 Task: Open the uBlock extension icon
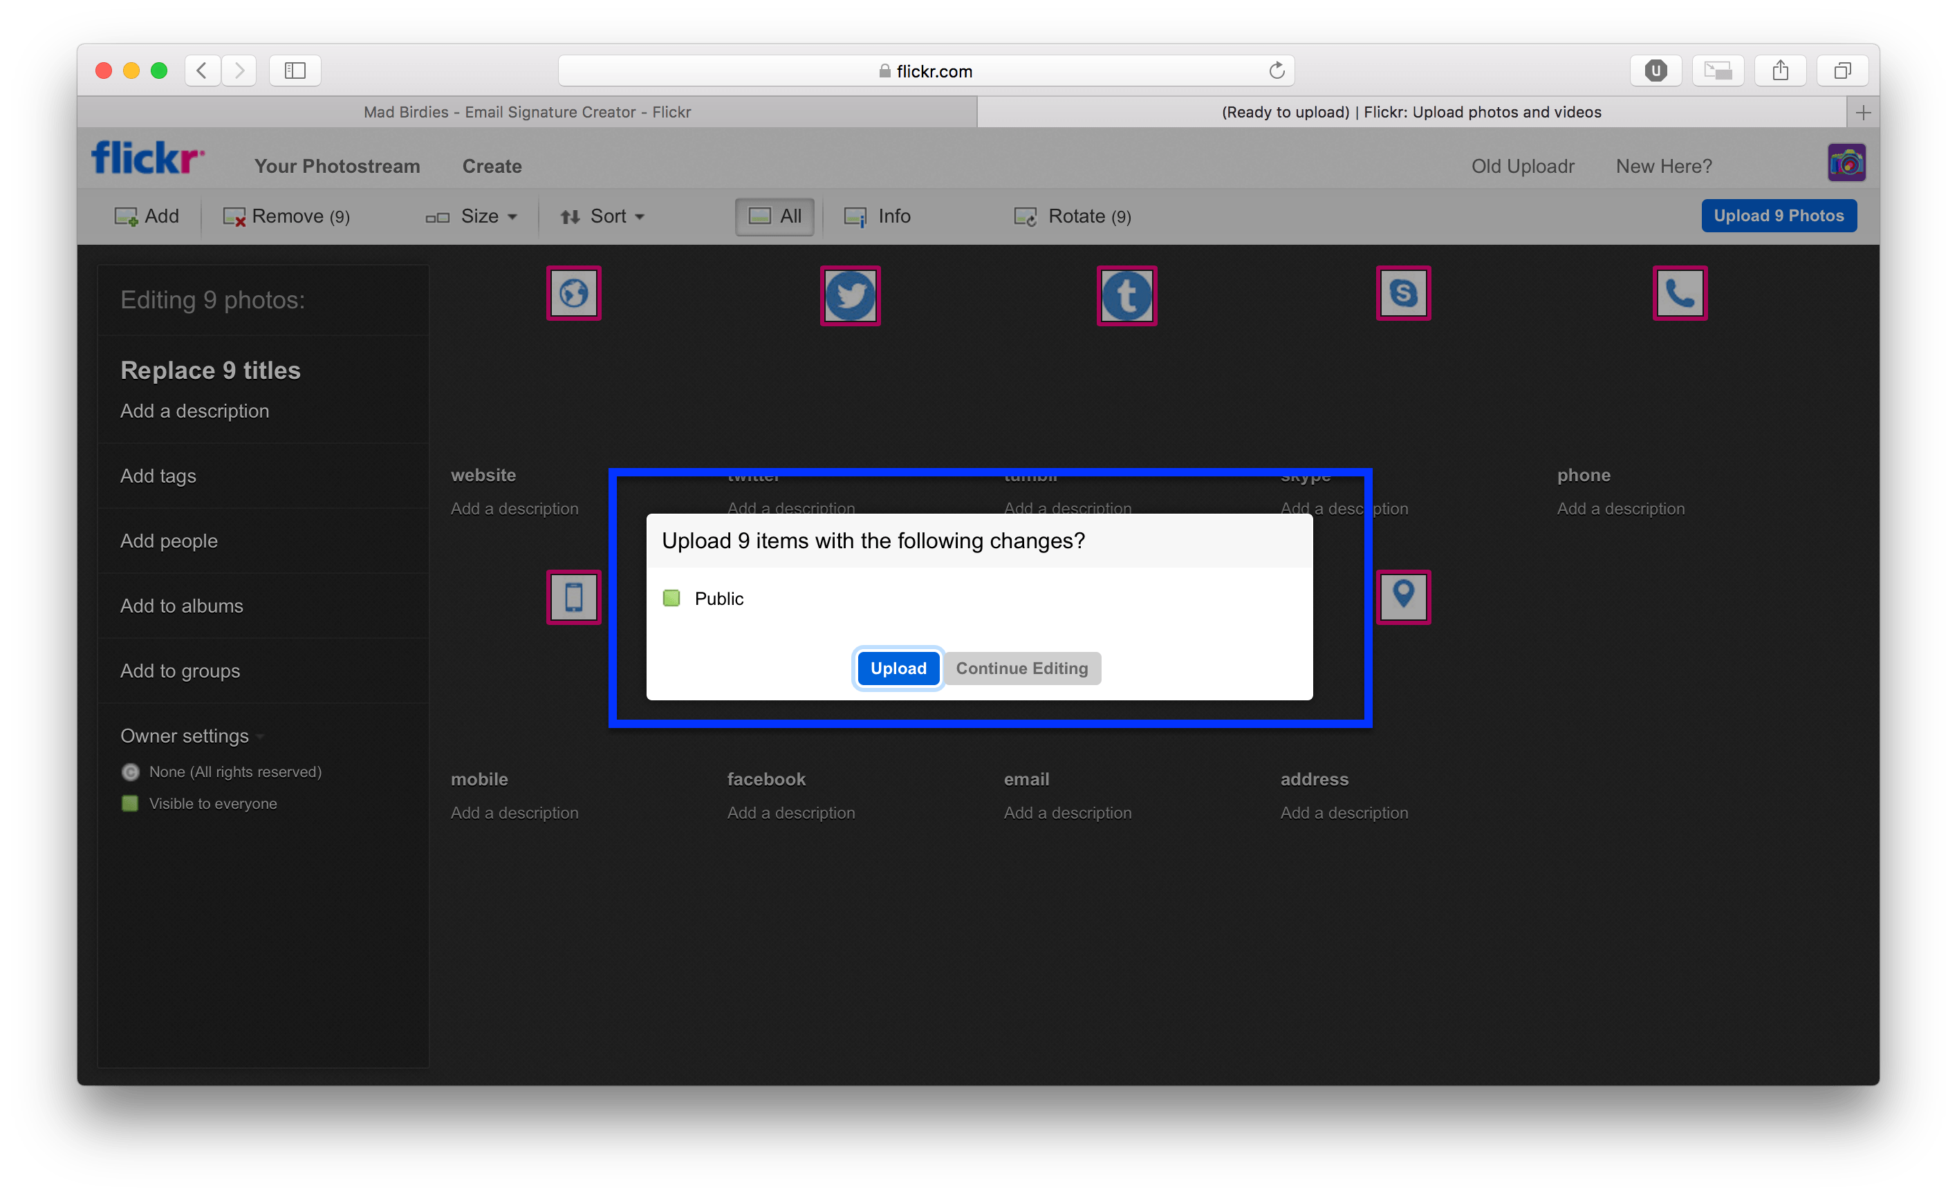pyautogui.click(x=1655, y=71)
